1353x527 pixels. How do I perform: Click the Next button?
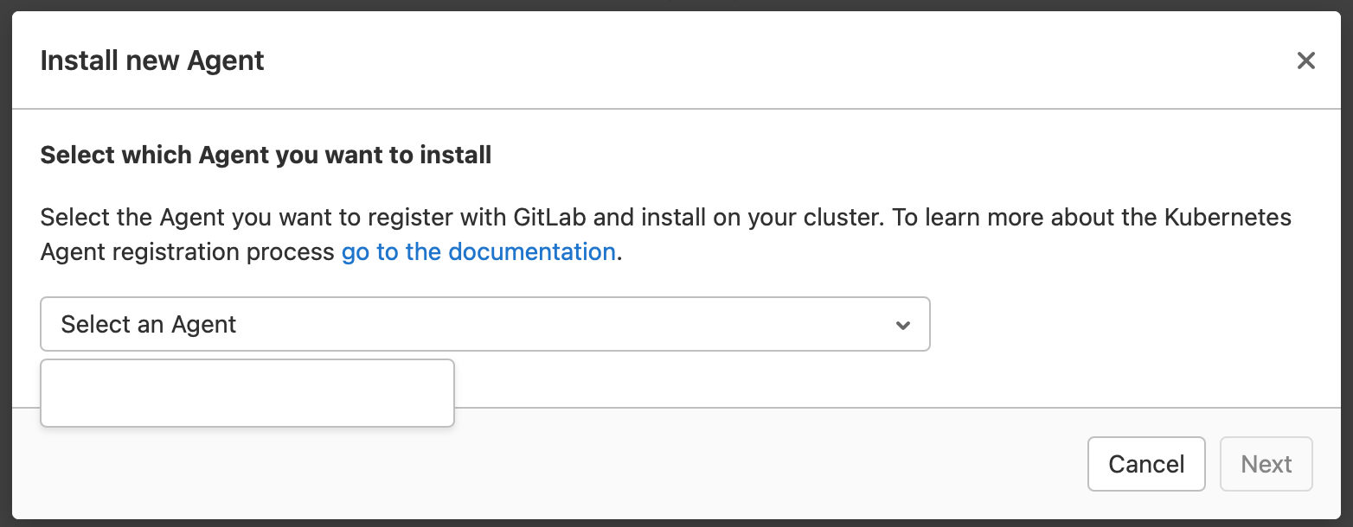coord(1266,464)
